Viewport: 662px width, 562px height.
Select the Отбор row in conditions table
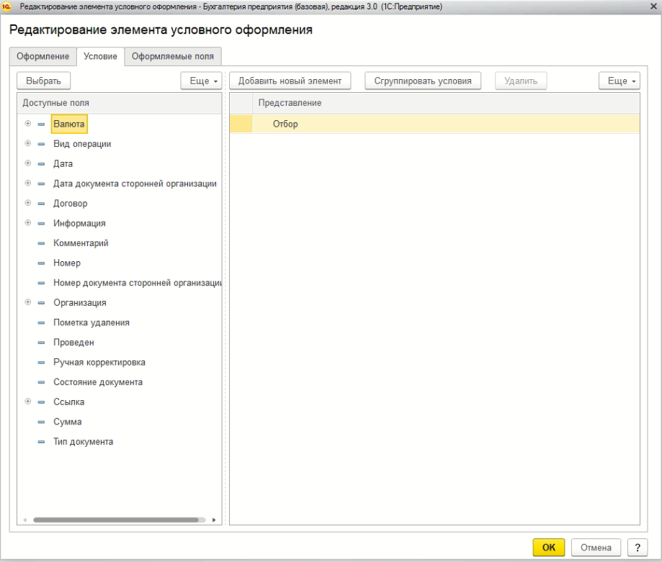tap(285, 124)
